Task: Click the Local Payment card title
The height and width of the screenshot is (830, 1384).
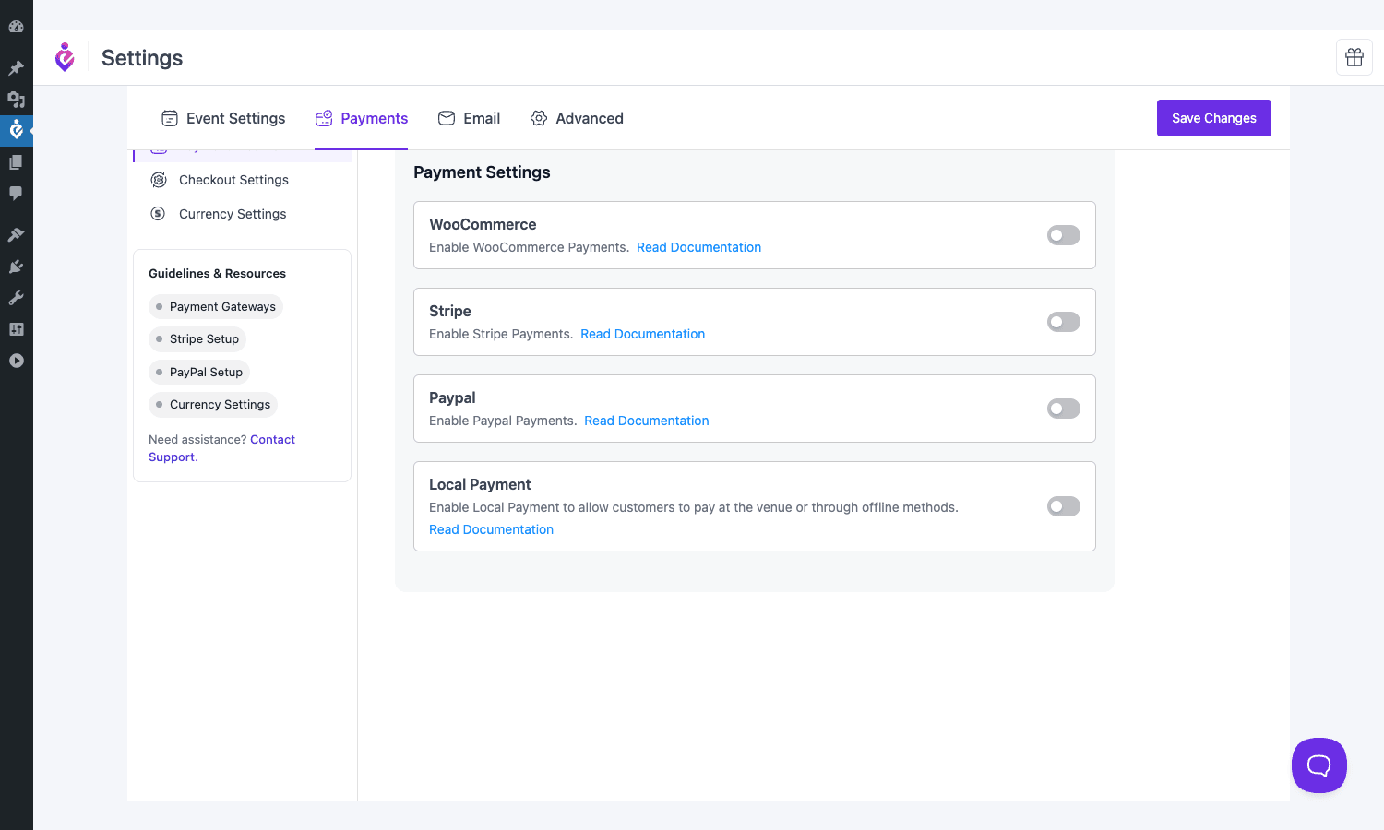Action: pyautogui.click(x=480, y=484)
